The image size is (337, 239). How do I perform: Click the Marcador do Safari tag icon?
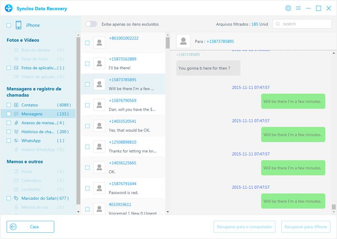[x=16, y=198]
